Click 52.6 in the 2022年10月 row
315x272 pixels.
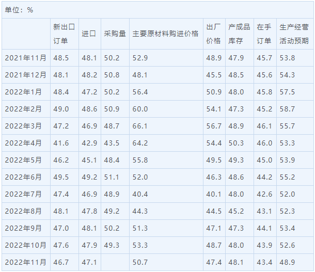pyautogui.click(x=287, y=246)
